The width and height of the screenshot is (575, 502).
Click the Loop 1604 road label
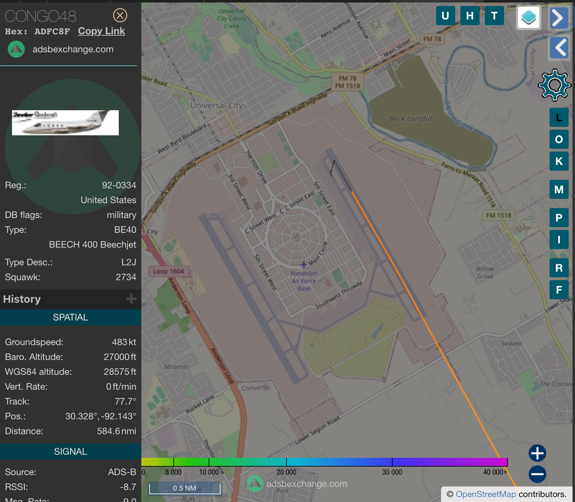[x=169, y=271]
